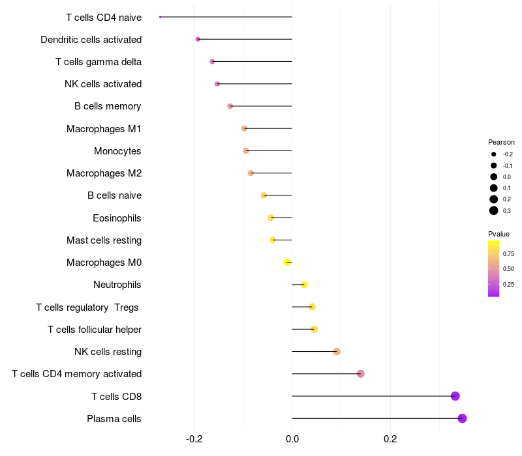Click the -0.2 x-axis tick label
Viewport: 522px width, 456px height.
click(x=194, y=438)
